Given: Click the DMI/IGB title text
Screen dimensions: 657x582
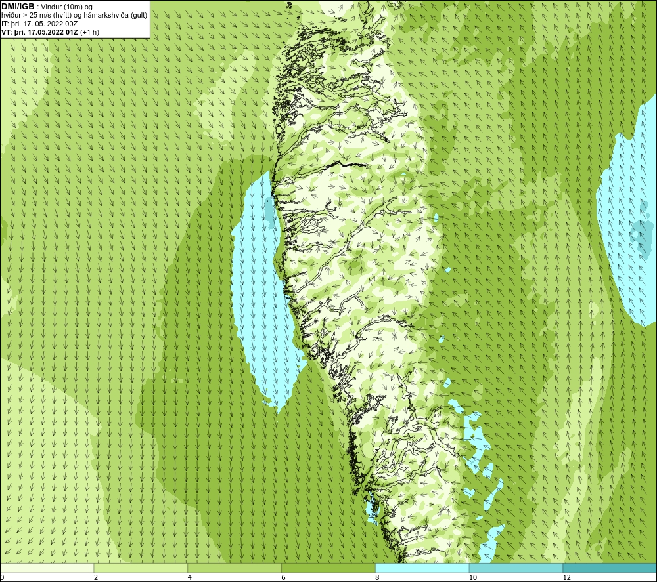Looking at the screenshot, I should coord(18,7).
